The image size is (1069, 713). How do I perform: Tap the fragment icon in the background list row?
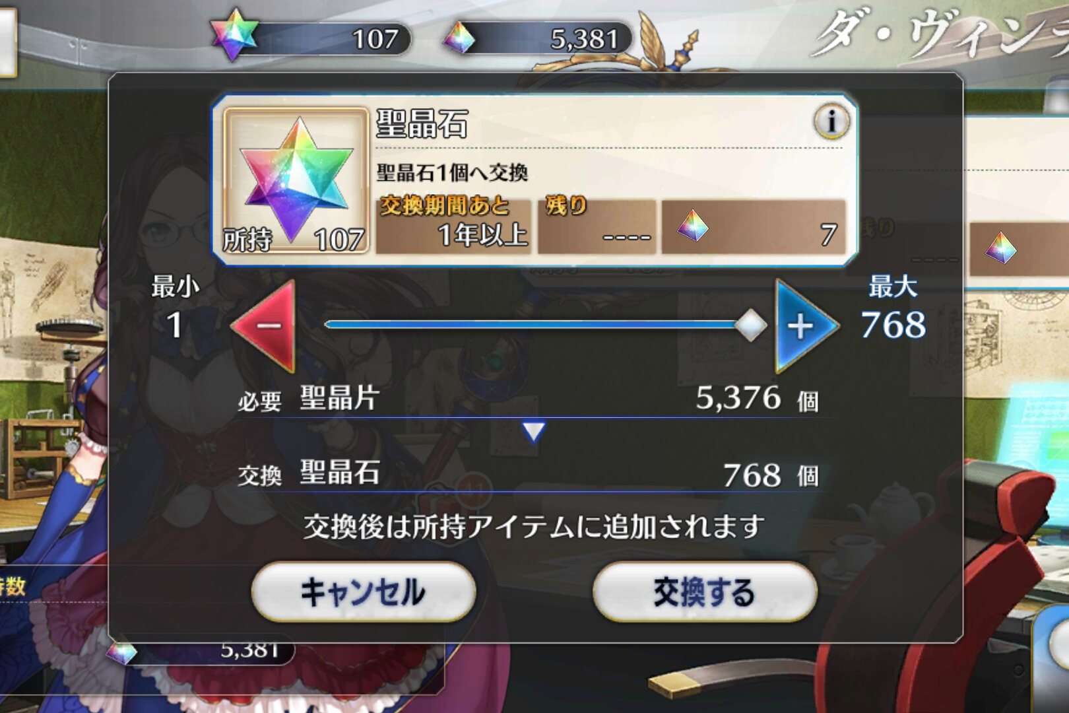point(1001,248)
